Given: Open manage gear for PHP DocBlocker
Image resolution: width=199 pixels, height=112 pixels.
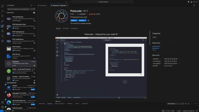Looking at the screenshot, I should pyautogui.click(x=34, y=21).
